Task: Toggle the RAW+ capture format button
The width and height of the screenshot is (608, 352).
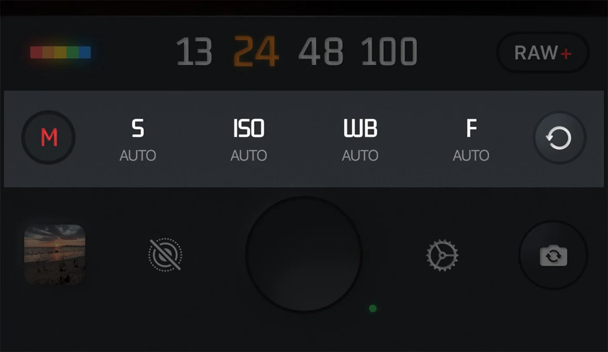Action: point(543,53)
